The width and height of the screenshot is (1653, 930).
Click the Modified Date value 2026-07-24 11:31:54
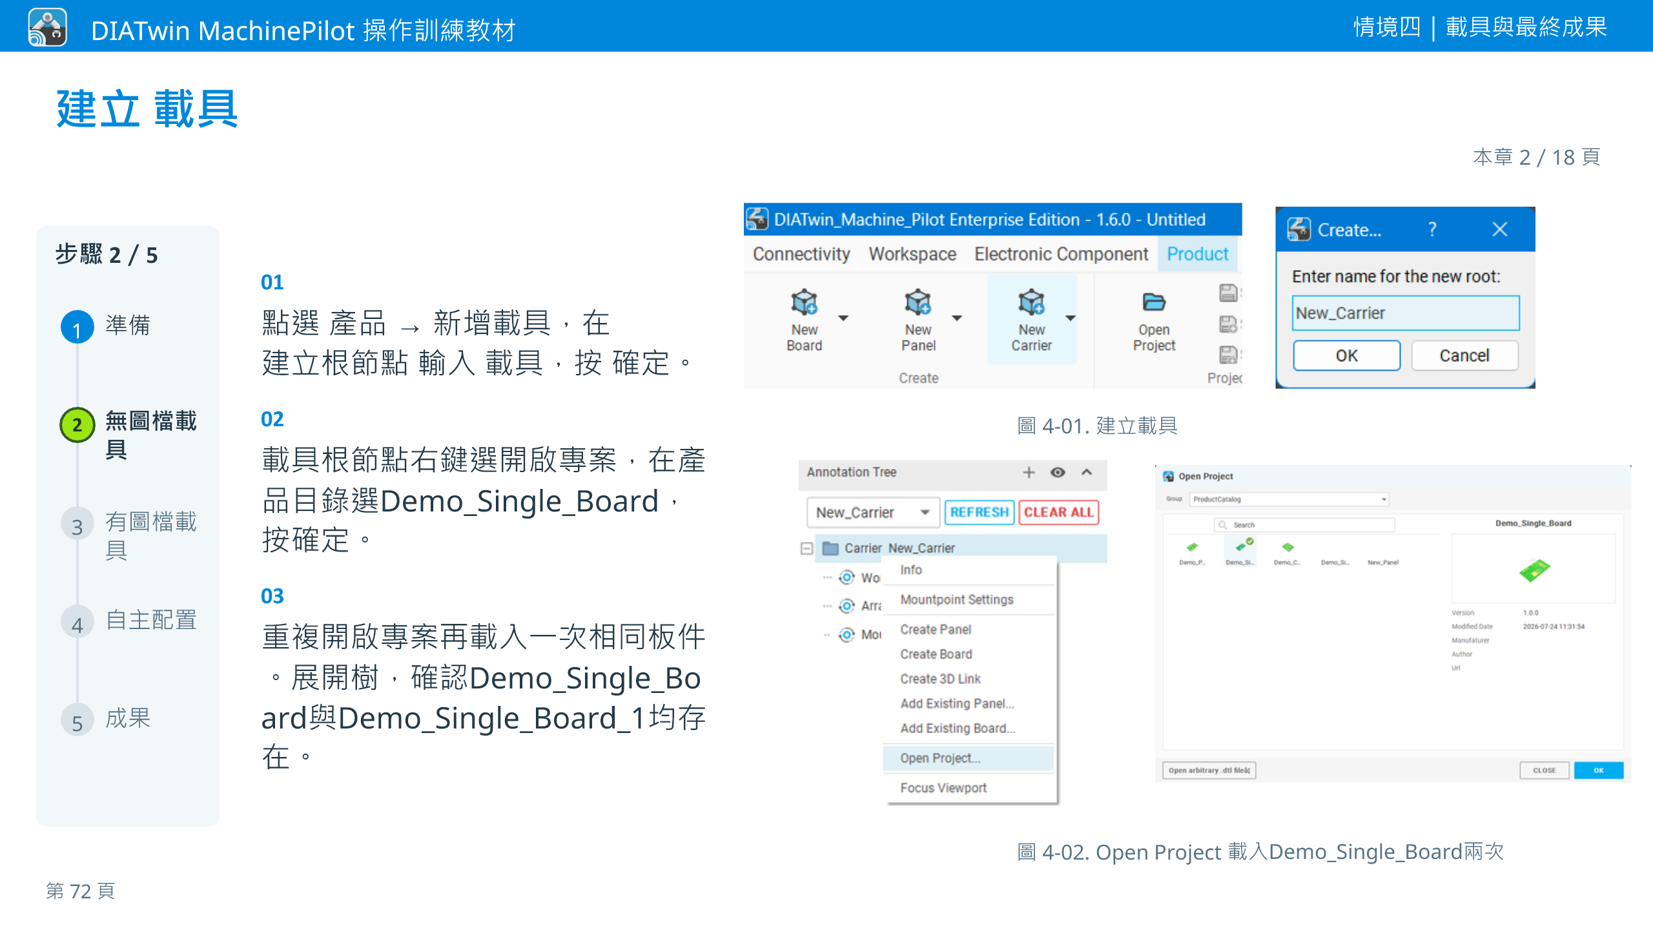[x=1554, y=626]
